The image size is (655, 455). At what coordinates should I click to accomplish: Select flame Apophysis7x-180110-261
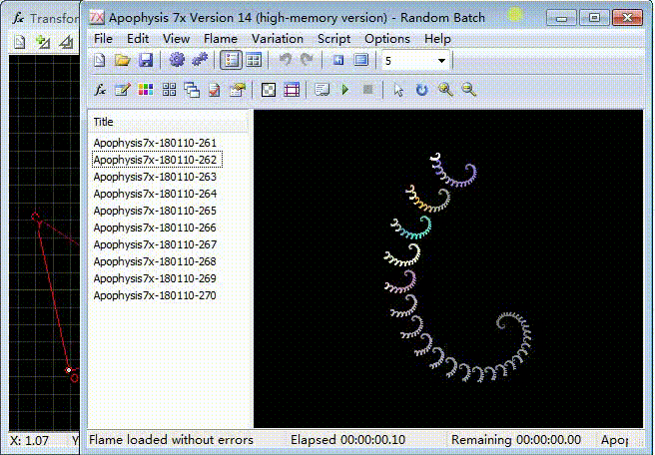coord(155,143)
